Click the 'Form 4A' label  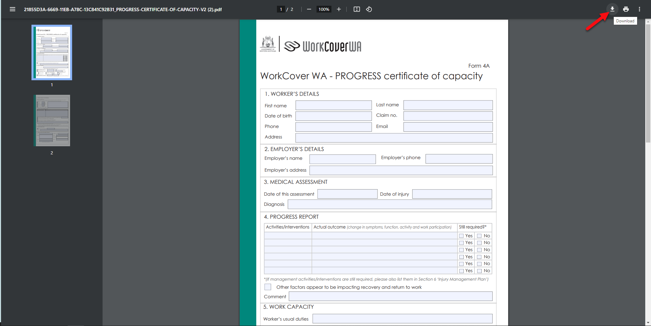pos(479,66)
